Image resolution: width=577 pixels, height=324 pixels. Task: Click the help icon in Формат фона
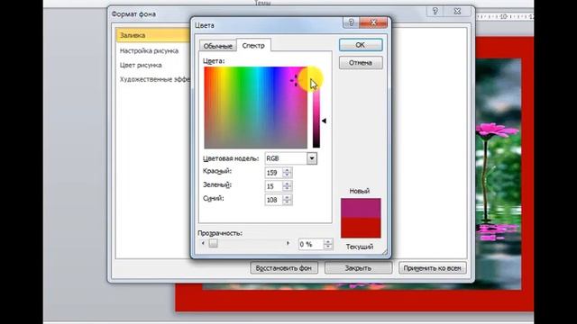tap(435, 12)
